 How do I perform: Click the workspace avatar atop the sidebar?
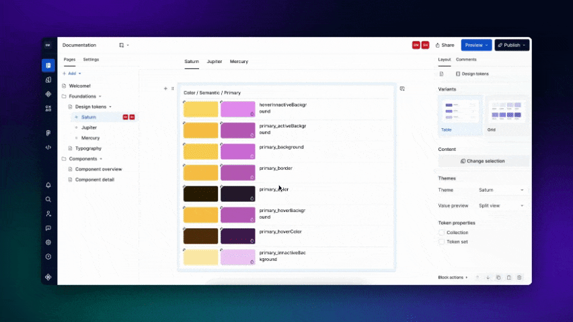click(x=48, y=45)
